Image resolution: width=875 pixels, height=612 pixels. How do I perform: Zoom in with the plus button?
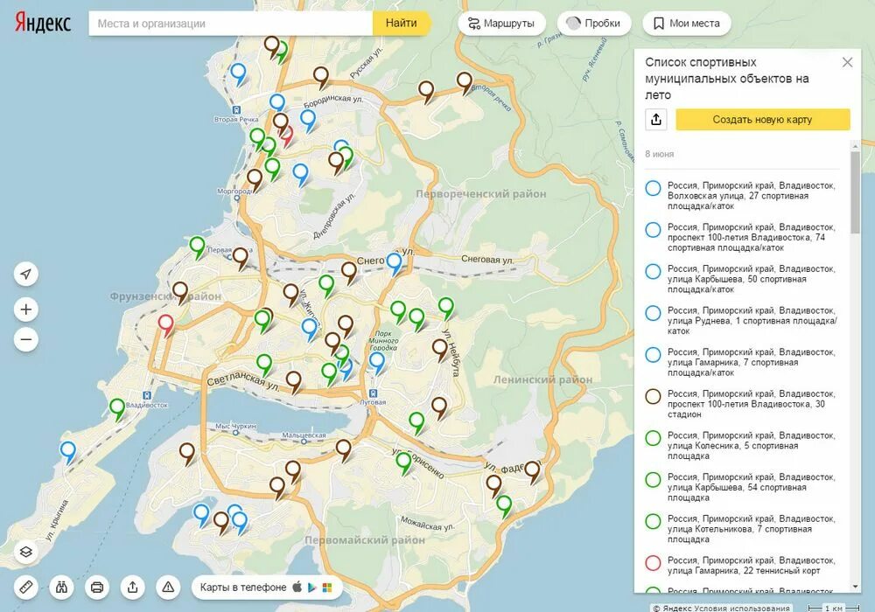tap(25, 309)
